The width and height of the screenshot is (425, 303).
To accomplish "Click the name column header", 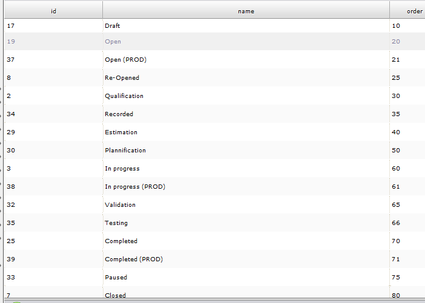I will coord(246,11).
